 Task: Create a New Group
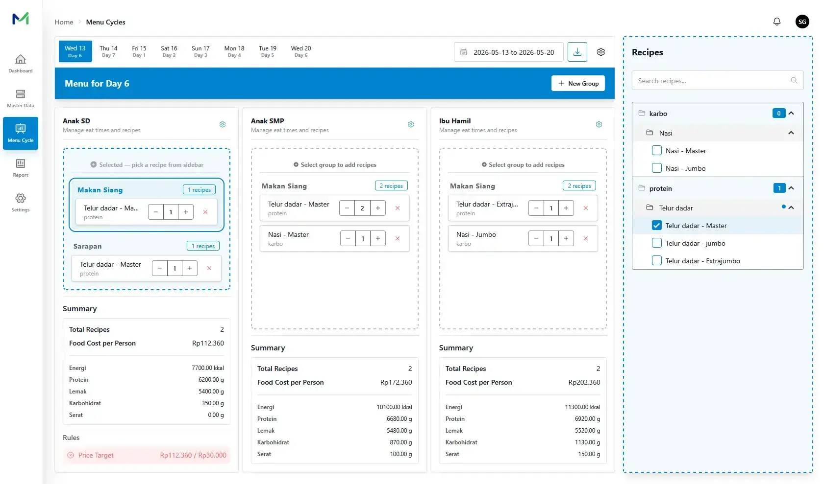pyautogui.click(x=578, y=84)
